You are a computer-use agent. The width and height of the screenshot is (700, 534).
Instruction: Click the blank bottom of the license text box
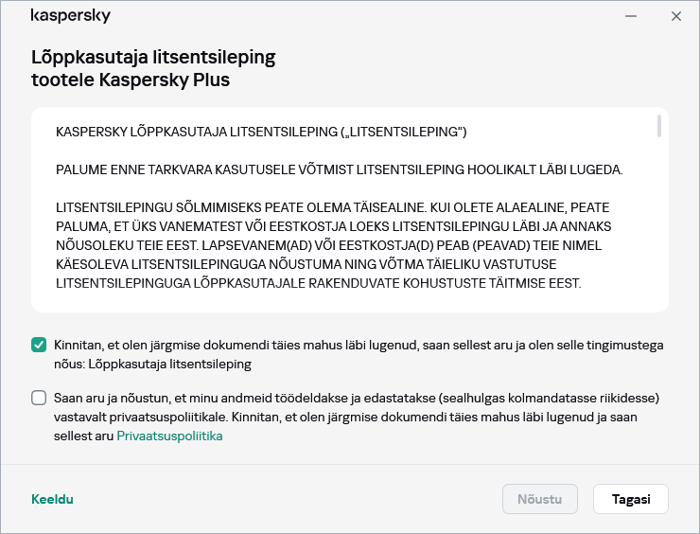[341, 301]
